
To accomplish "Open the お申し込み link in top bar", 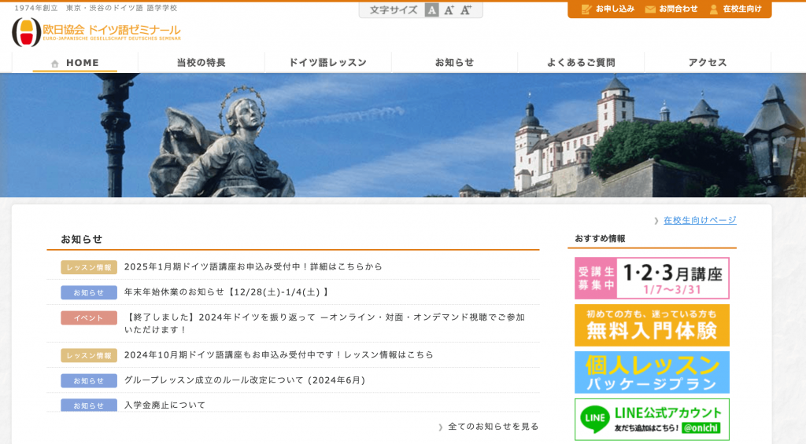I will coord(615,9).
